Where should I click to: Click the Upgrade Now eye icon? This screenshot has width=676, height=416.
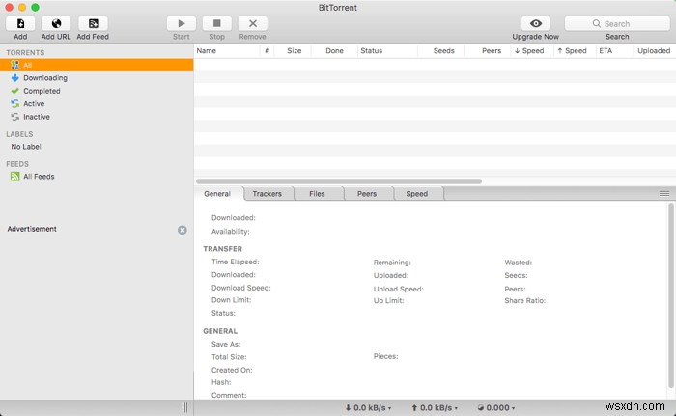[x=535, y=24]
